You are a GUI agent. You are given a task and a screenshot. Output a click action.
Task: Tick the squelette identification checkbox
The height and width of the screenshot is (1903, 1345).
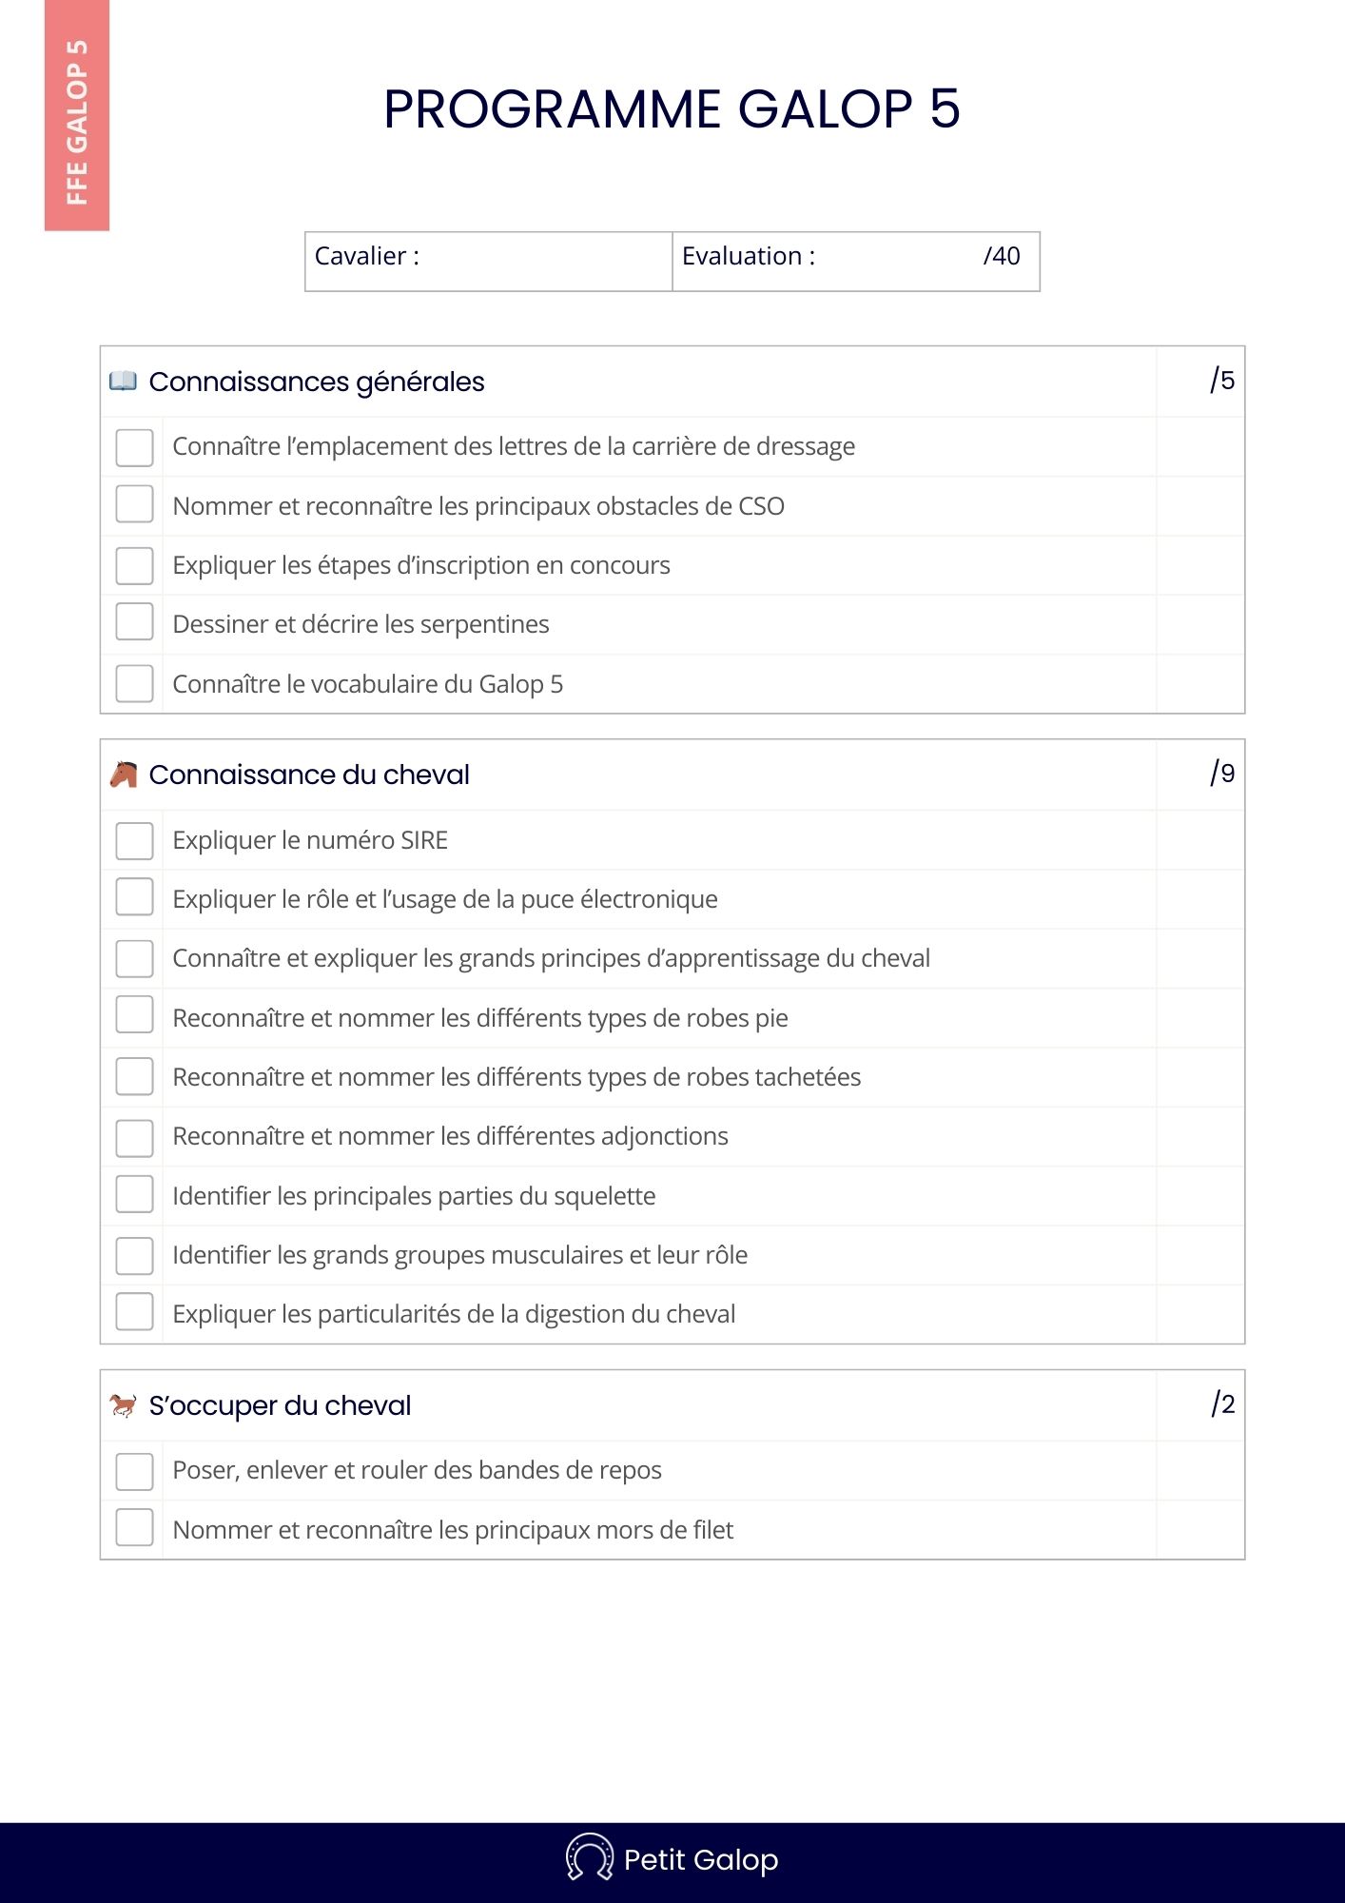pyautogui.click(x=134, y=1194)
